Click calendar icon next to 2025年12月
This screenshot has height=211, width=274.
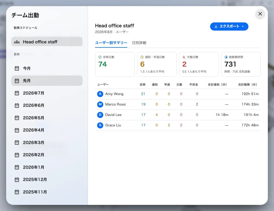(17, 179)
